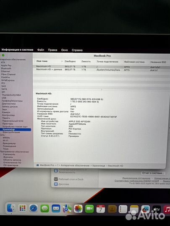The width and height of the screenshot is (170, 226).
Task: Select Брандмауэр in sidebar
Action: click(9, 143)
